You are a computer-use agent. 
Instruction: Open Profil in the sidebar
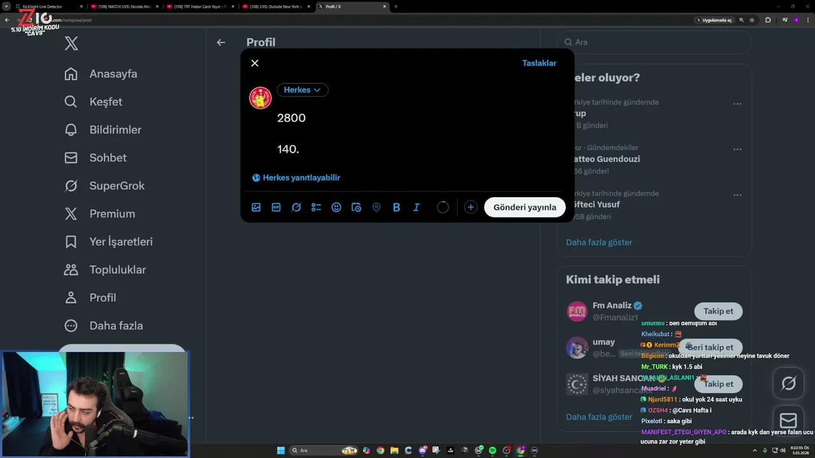[90, 298]
